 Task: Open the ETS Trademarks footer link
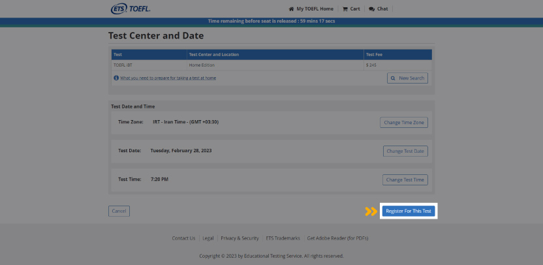[283, 238]
